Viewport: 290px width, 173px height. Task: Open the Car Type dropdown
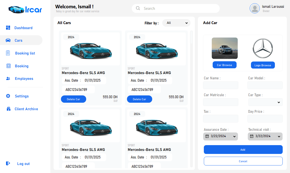click(265, 102)
